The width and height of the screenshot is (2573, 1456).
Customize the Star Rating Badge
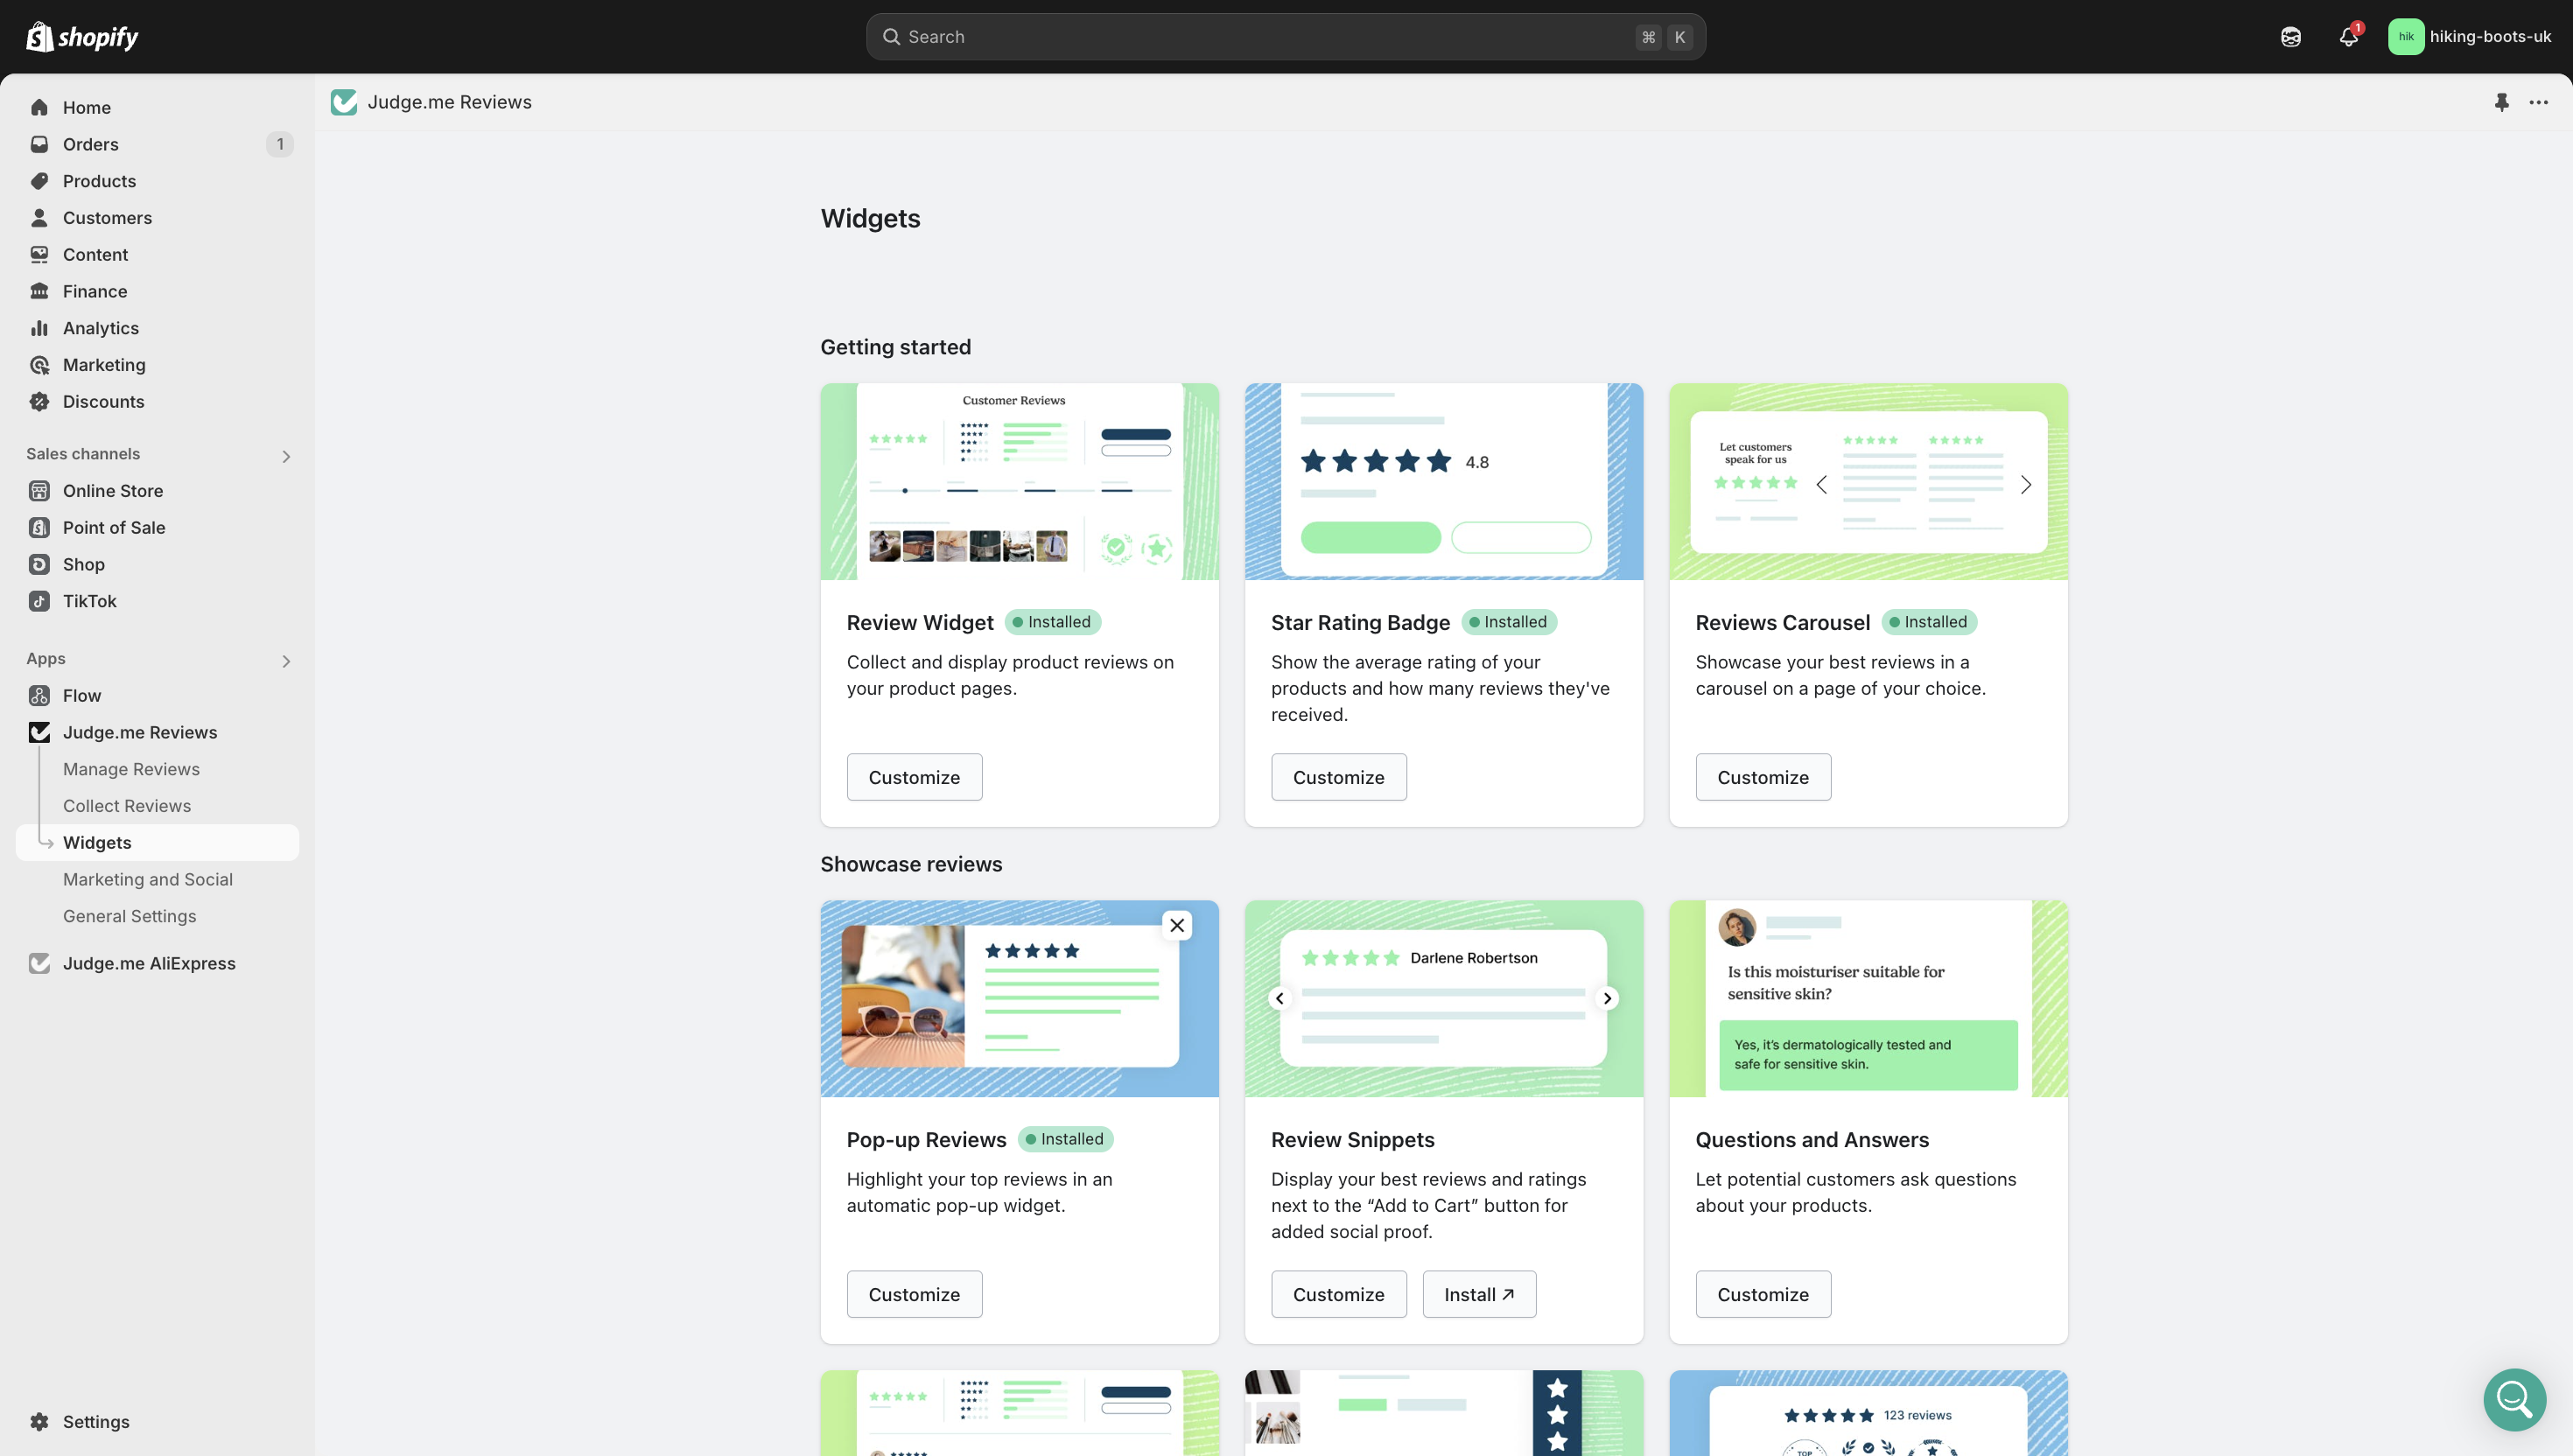[1338, 777]
